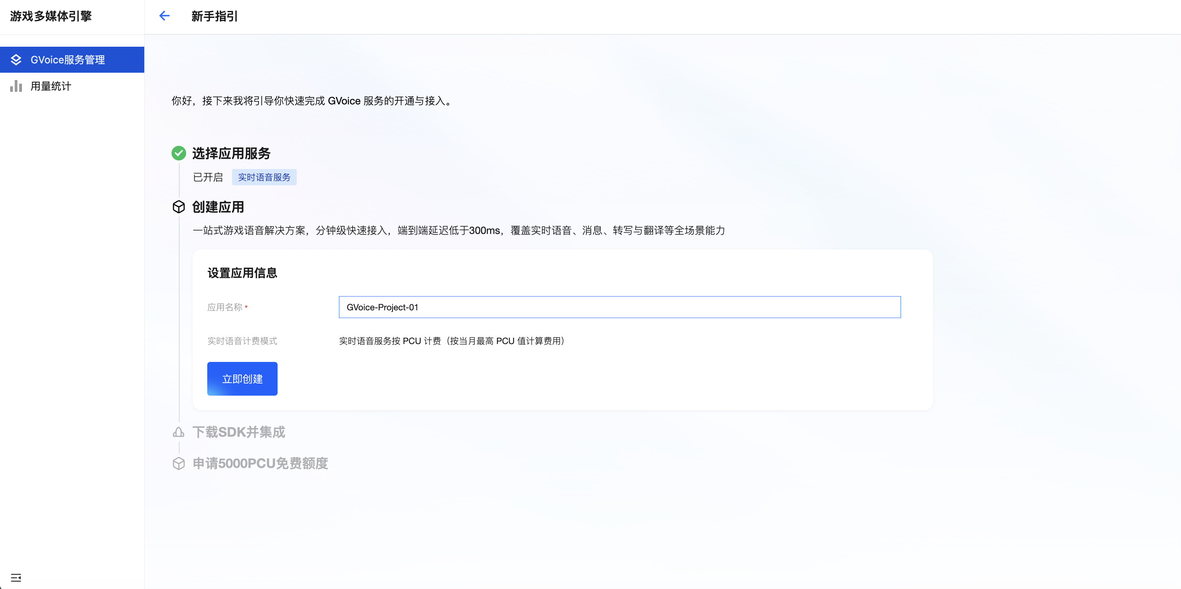Viewport: 1181px width, 589px height.
Task: Click the 下载SDK并集成 step icon
Action: pyautogui.click(x=178, y=432)
